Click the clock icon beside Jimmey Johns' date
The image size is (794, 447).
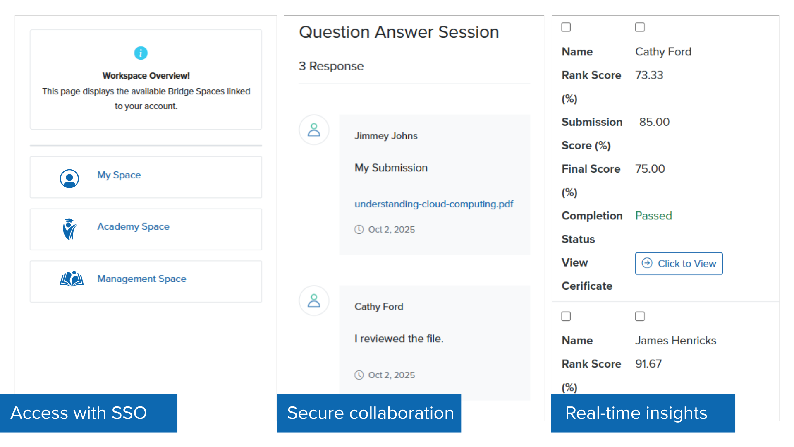359,229
